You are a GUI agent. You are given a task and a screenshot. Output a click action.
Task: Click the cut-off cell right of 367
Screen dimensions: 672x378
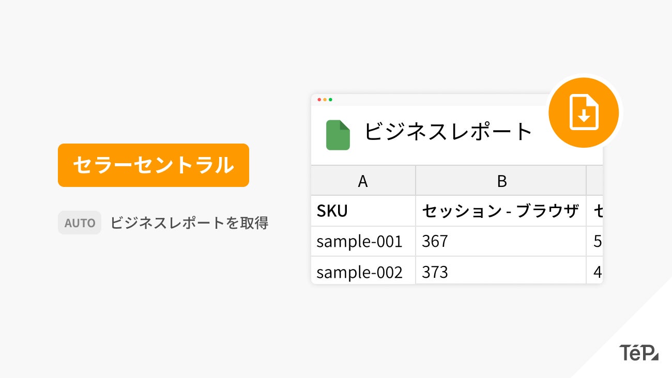point(595,241)
